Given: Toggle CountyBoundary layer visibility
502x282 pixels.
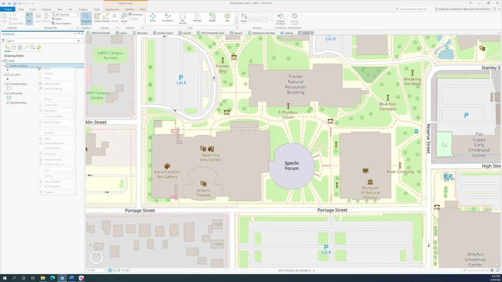Looking at the screenshot, I should click(x=8, y=84).
